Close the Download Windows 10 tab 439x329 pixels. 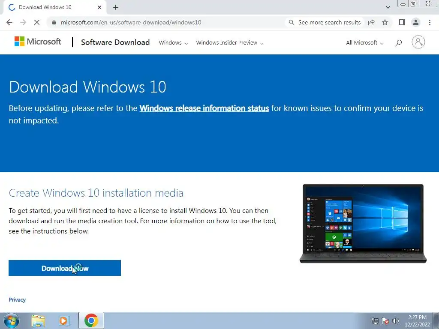pyautogui.click(x=99, y=7)
